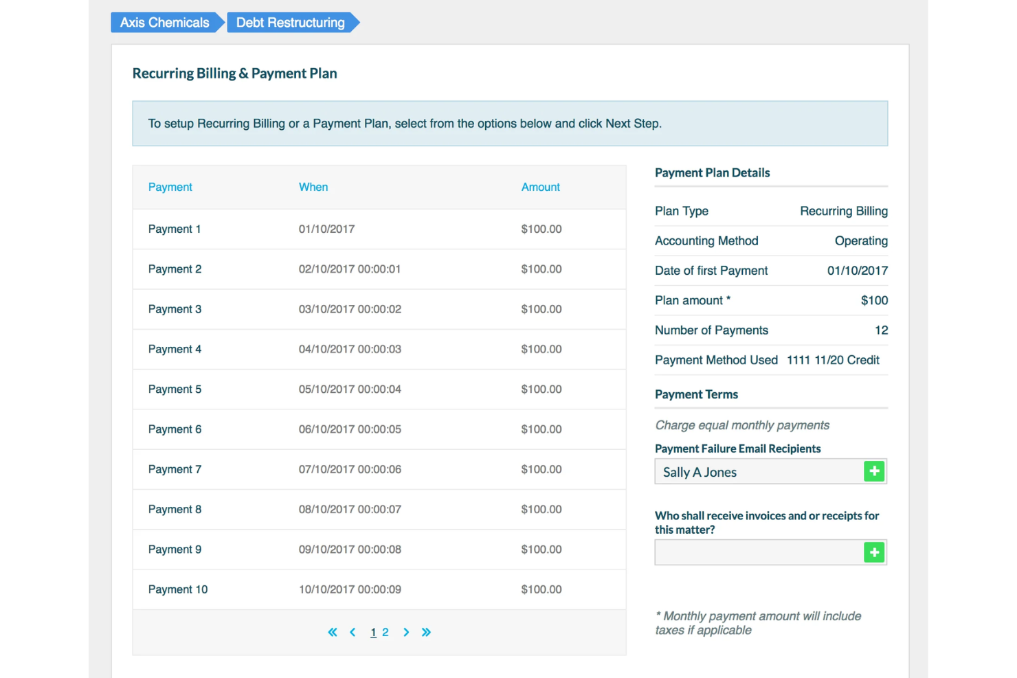Viewport: 1017px width, 678px height.
Task: Add a Payment Failure Email Recipient
Action: point(873,471)
